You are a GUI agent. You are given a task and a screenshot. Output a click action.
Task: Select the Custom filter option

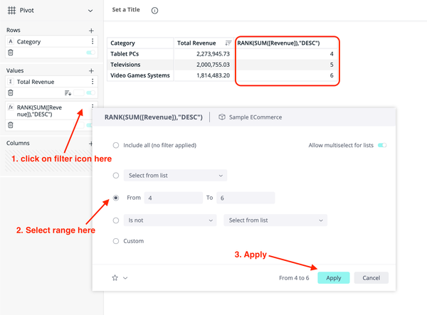click(x=116, y=241)
